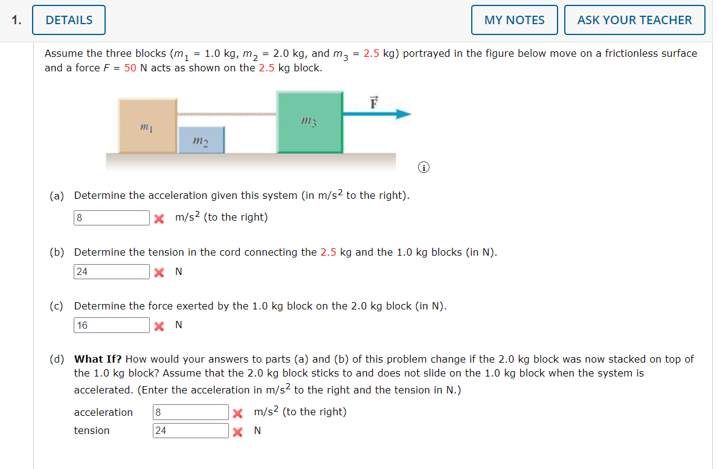Select the part (a) acceleration input box
Screen dimensions: 717x469
point(111,217)
